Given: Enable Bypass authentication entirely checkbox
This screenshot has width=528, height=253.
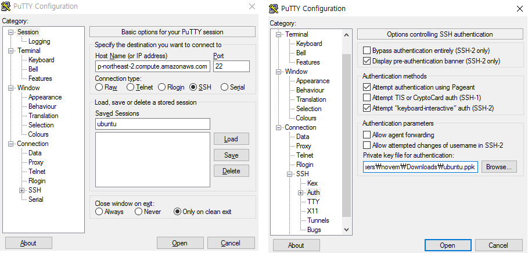Looking at the screenshot, I should [x=367, y=51].
